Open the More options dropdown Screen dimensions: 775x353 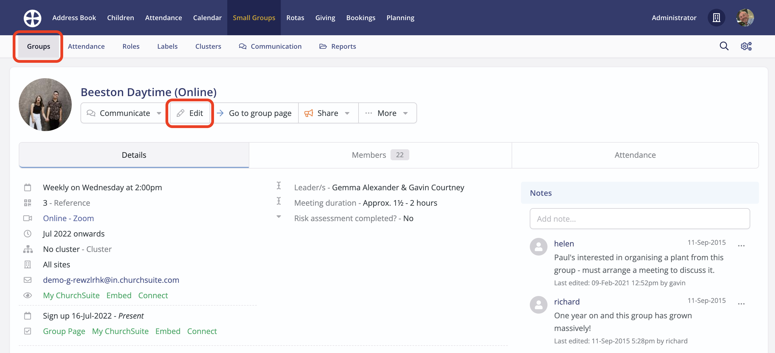387,113
